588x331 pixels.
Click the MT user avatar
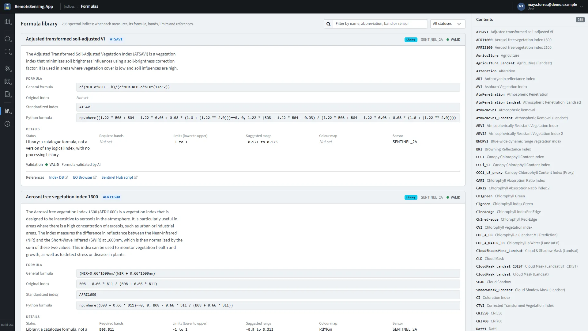521,6
